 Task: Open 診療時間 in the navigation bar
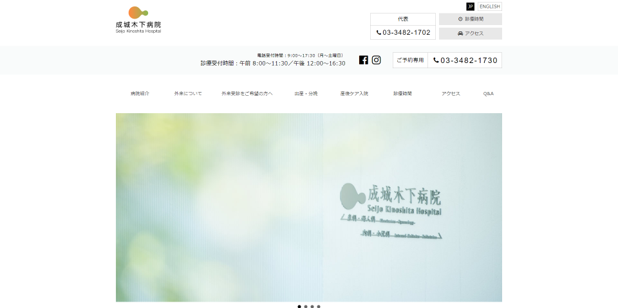click(402, 94)
